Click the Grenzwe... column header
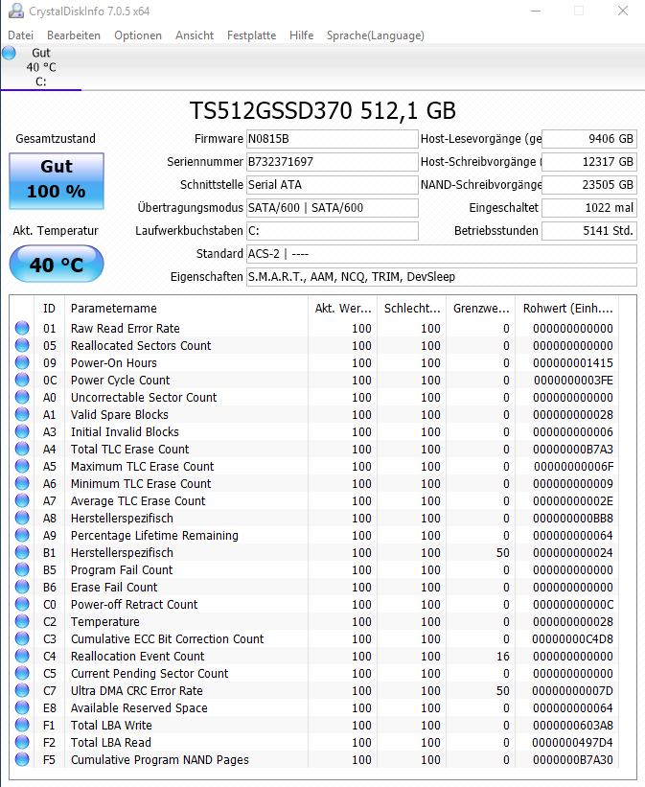 [481, 308]
